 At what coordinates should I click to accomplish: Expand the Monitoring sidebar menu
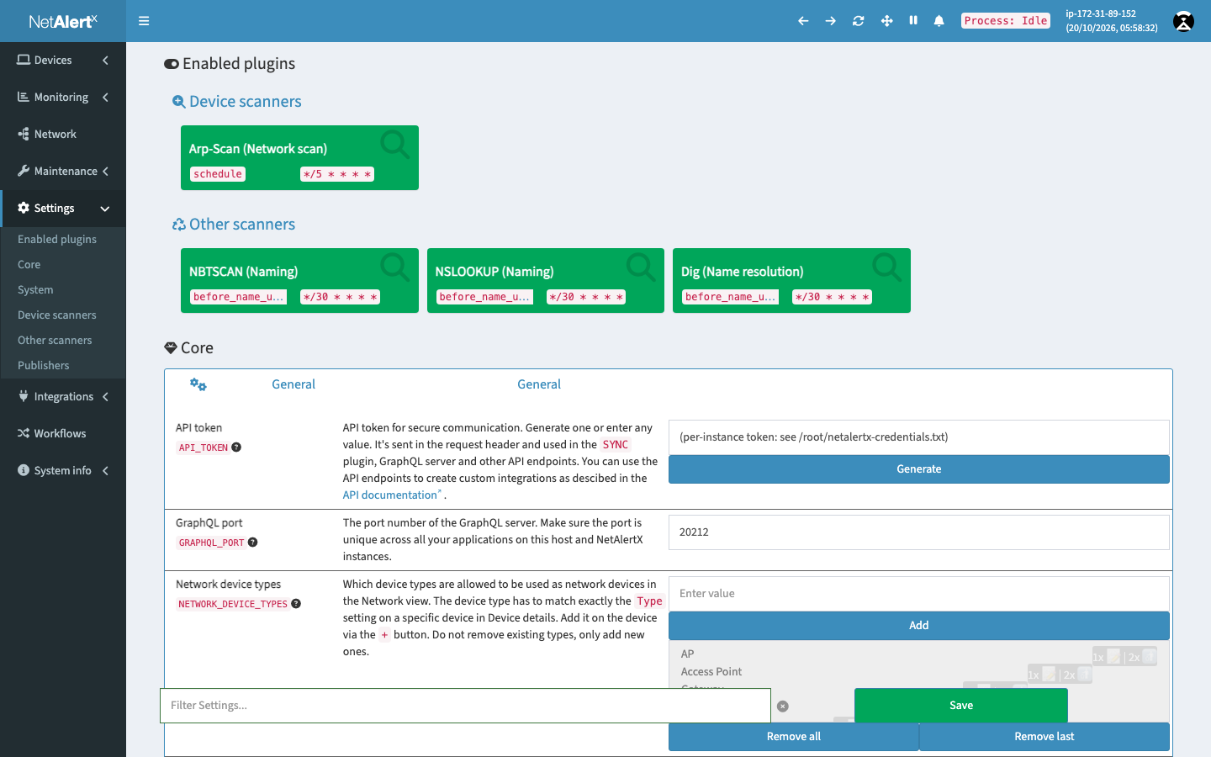[63, 98]
